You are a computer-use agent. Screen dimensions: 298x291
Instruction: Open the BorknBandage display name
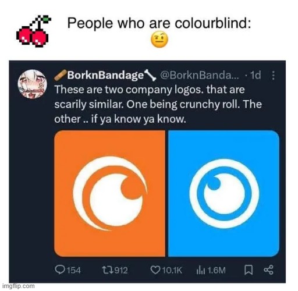pos(105,76)
